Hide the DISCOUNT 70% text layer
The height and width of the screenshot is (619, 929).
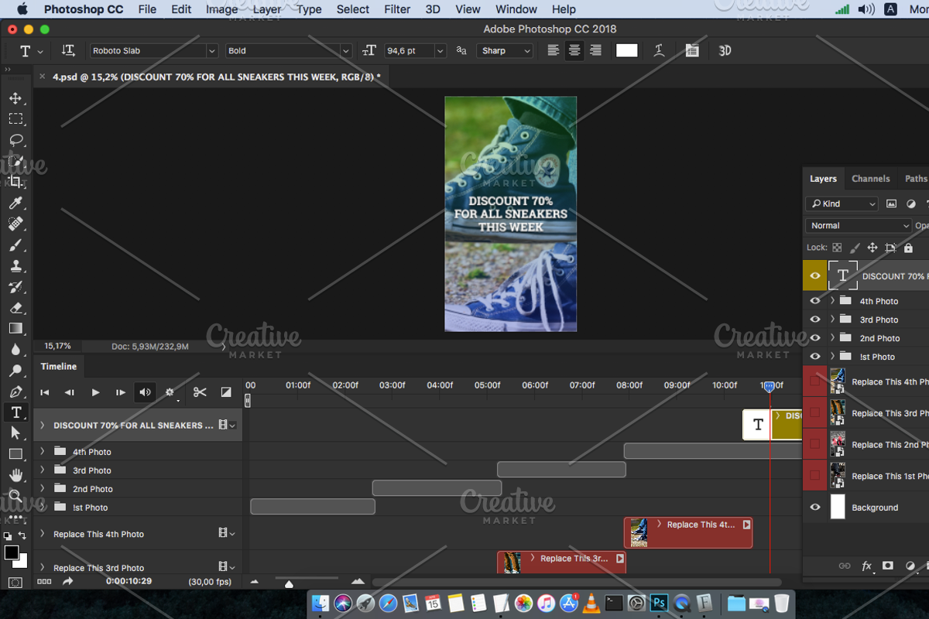click(814, 275)
